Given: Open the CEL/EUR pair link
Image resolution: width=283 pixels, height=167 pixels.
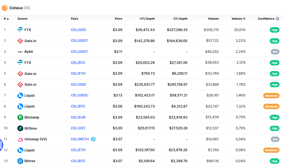Looking at the screenshot, I should click(78, 117).
